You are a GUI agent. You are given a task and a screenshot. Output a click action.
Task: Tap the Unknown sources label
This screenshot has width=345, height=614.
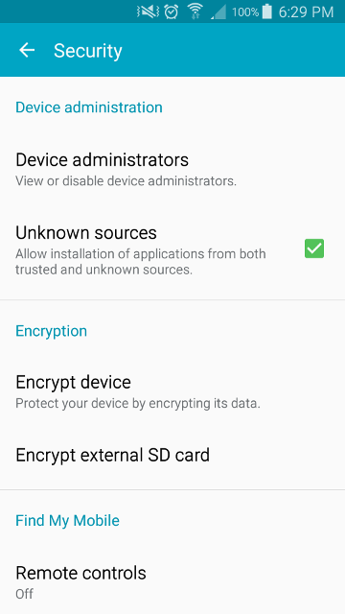coord(86,232)
